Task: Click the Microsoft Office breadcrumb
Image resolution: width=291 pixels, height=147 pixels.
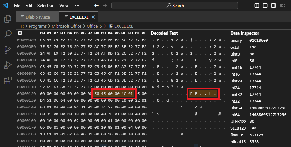Action: tap(67, 26)
